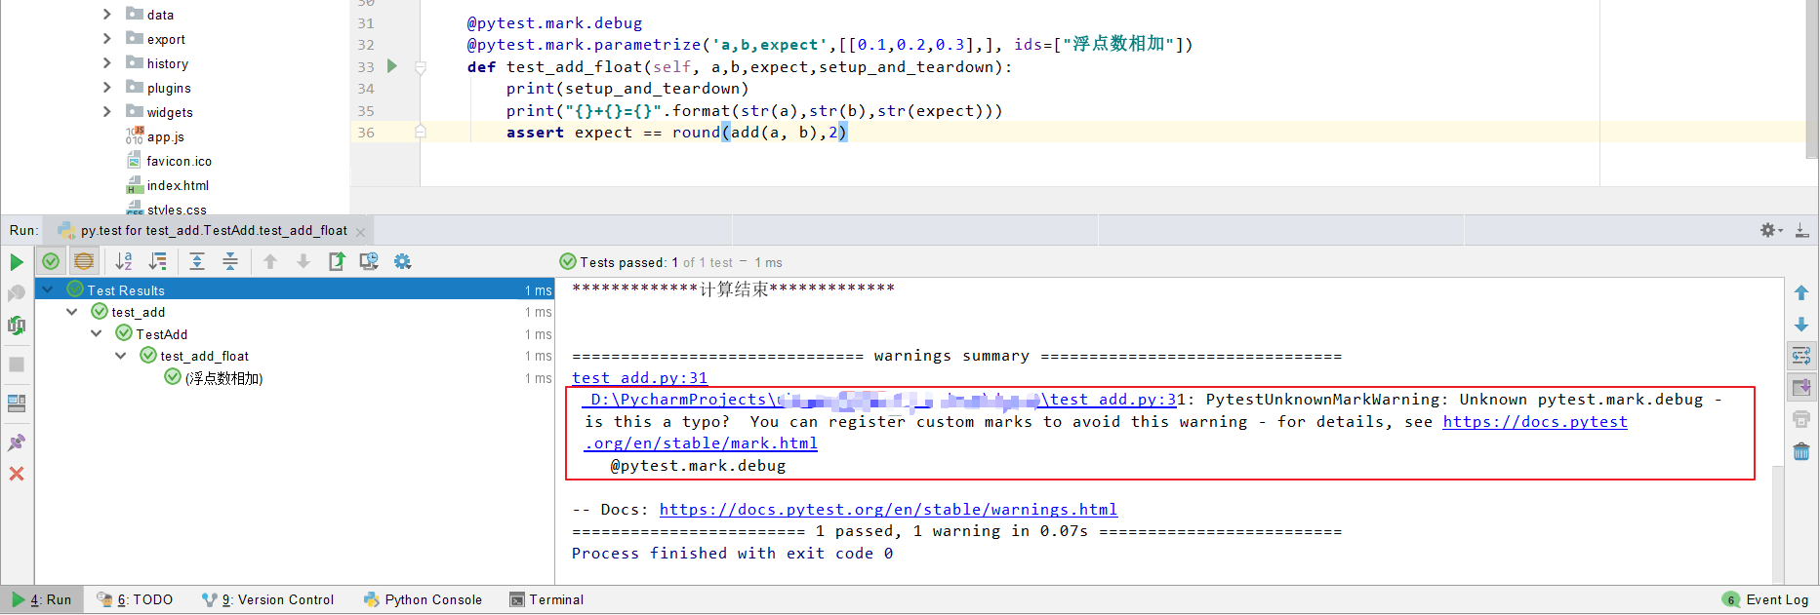Click the rerun failed tests icon

pos(17,293)
